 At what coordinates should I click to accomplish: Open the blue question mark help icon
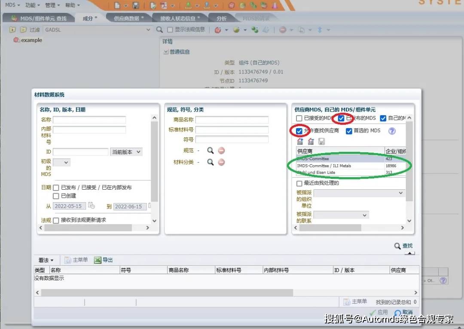392,131
